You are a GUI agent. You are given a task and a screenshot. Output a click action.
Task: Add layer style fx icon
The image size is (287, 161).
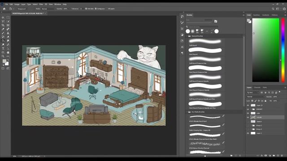pos(262,156)
